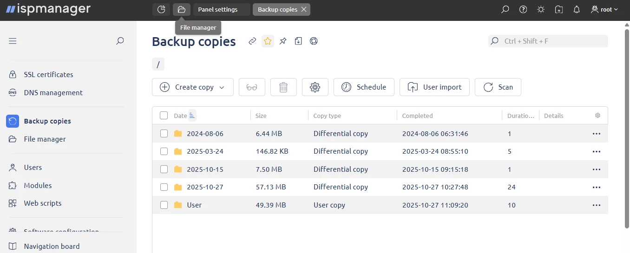The width and height of the screenshot is (630, 253).
Task: Open actions menu for 2024-08-06 row
Action: pos(597,134)
